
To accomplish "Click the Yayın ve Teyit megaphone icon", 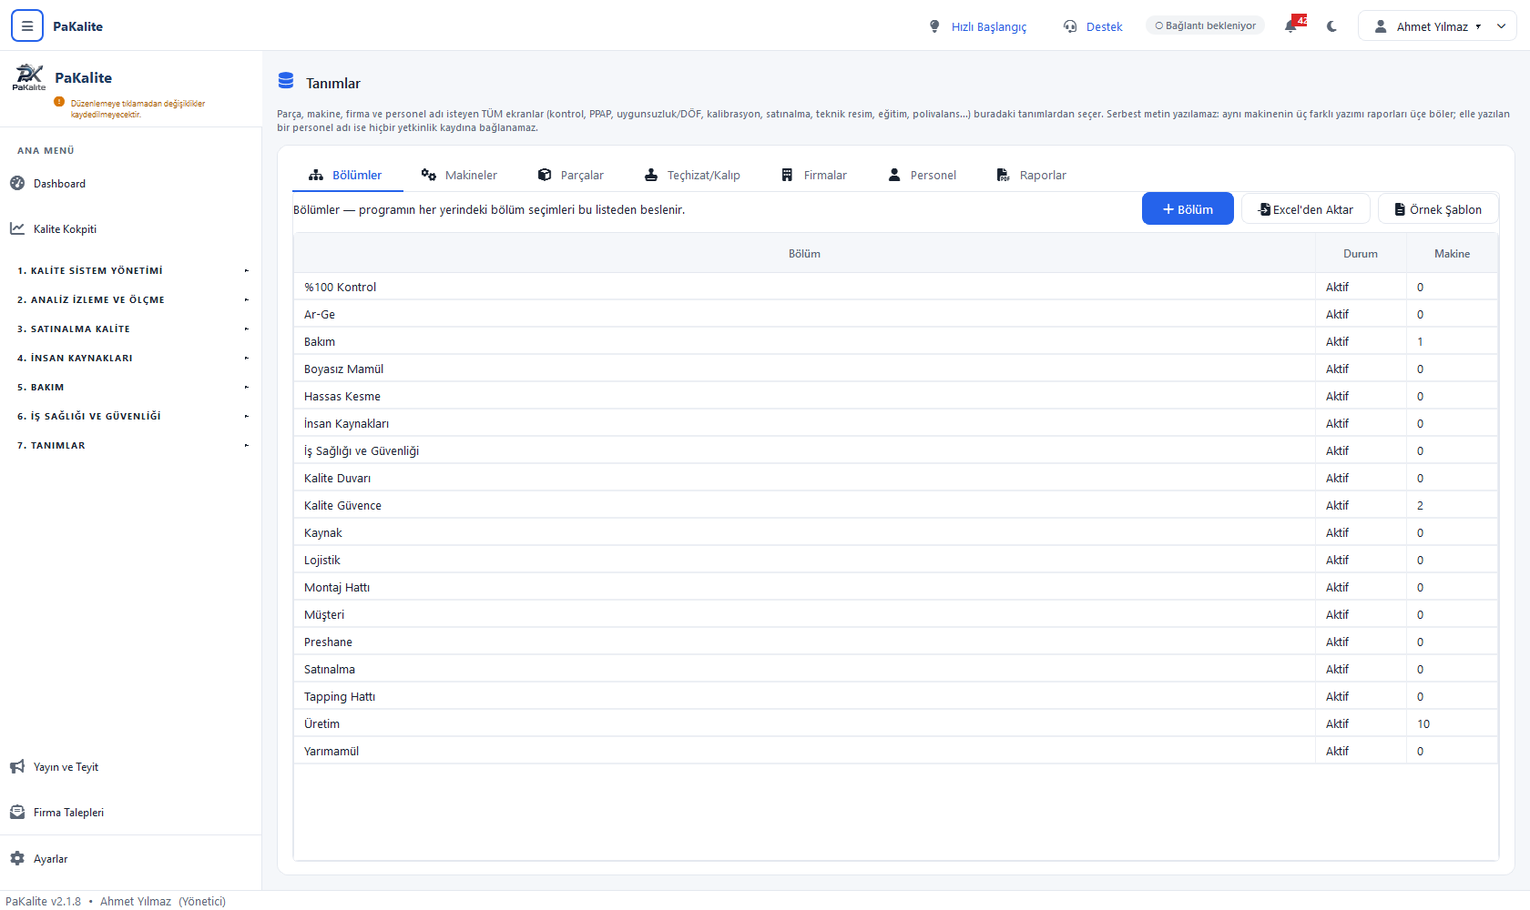I will 17,767.
